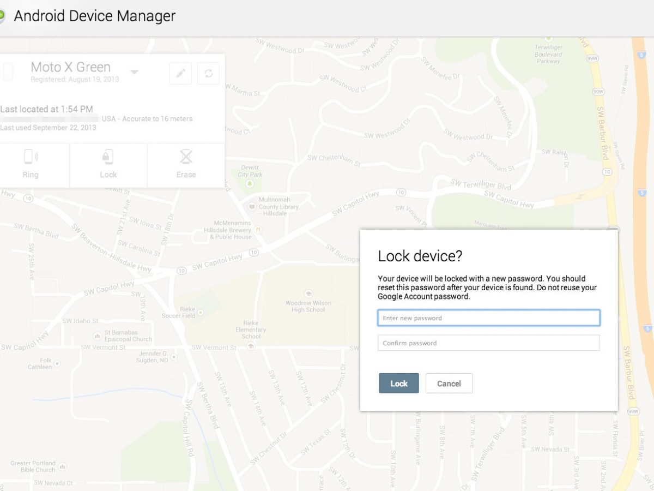Click the Moto X Green device name
654x491 pixels.
point(70,67)
